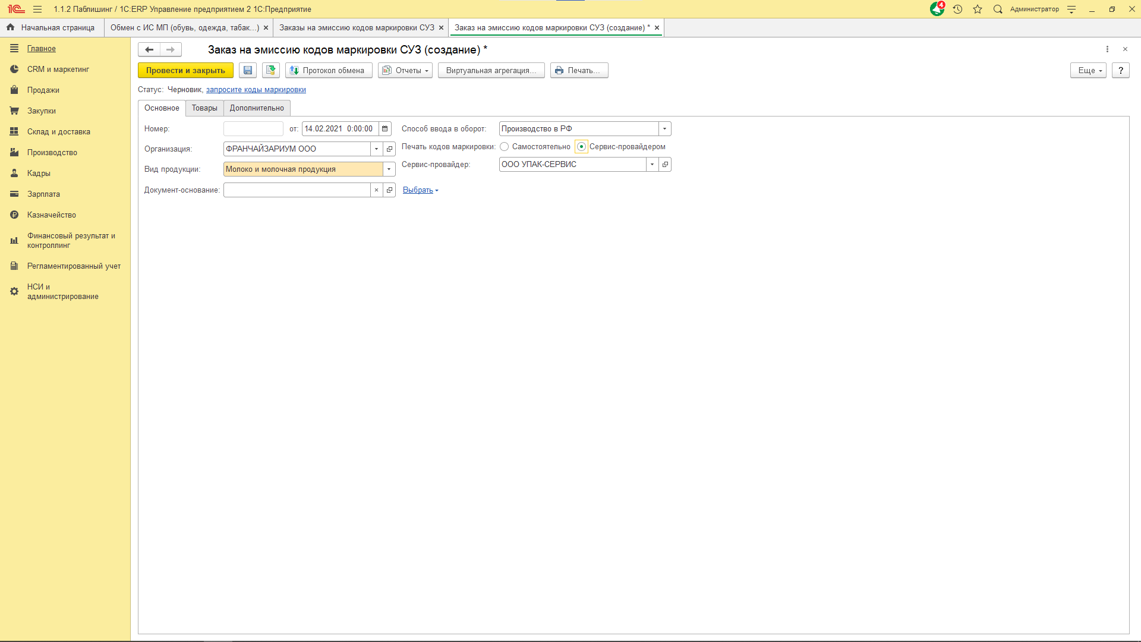Screen dimensions: 1141x642
Task: Click the favorites star icon
Action: point(978,9)
